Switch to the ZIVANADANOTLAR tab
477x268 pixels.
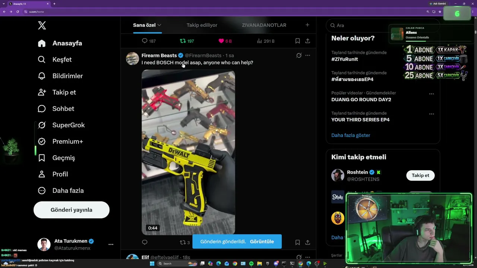(264, 25)
